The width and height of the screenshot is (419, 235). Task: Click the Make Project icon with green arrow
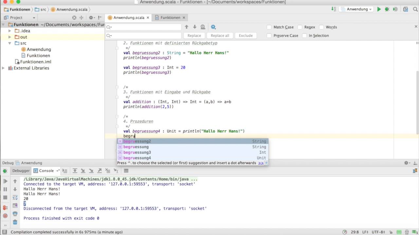click(x=333, y=9)
